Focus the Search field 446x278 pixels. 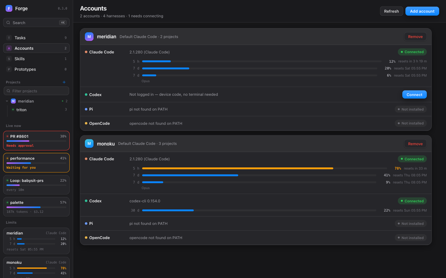coord(36,23)
